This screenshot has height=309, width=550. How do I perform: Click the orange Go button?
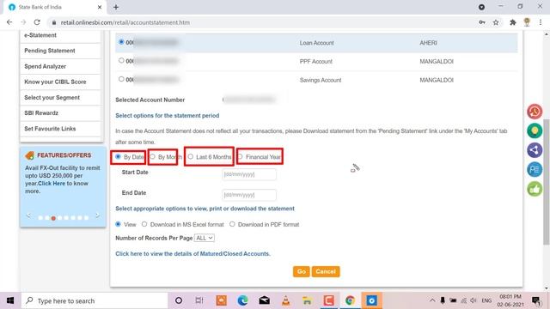[302, 271]
